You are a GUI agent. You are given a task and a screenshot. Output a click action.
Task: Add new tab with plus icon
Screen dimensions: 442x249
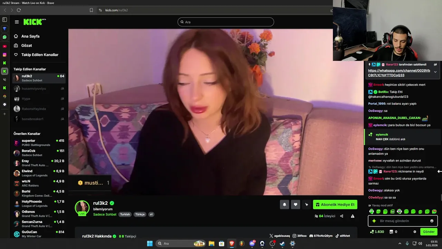[x=4, y=114]
